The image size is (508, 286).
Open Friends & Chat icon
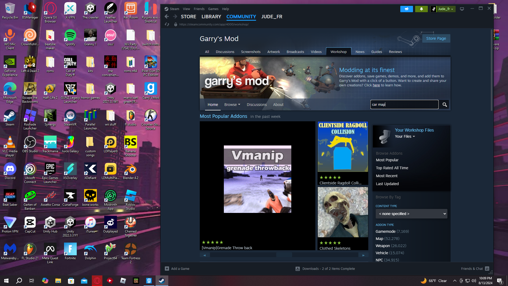point(487,269)
